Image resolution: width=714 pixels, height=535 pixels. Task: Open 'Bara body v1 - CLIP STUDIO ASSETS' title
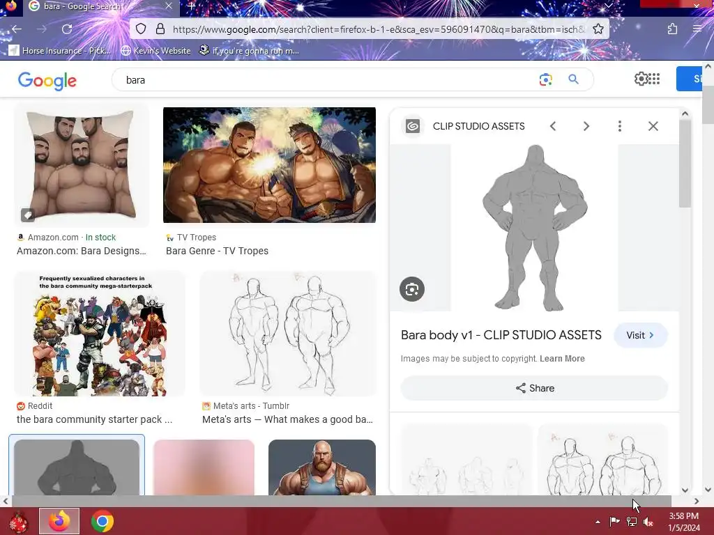[x=501, y=335]
